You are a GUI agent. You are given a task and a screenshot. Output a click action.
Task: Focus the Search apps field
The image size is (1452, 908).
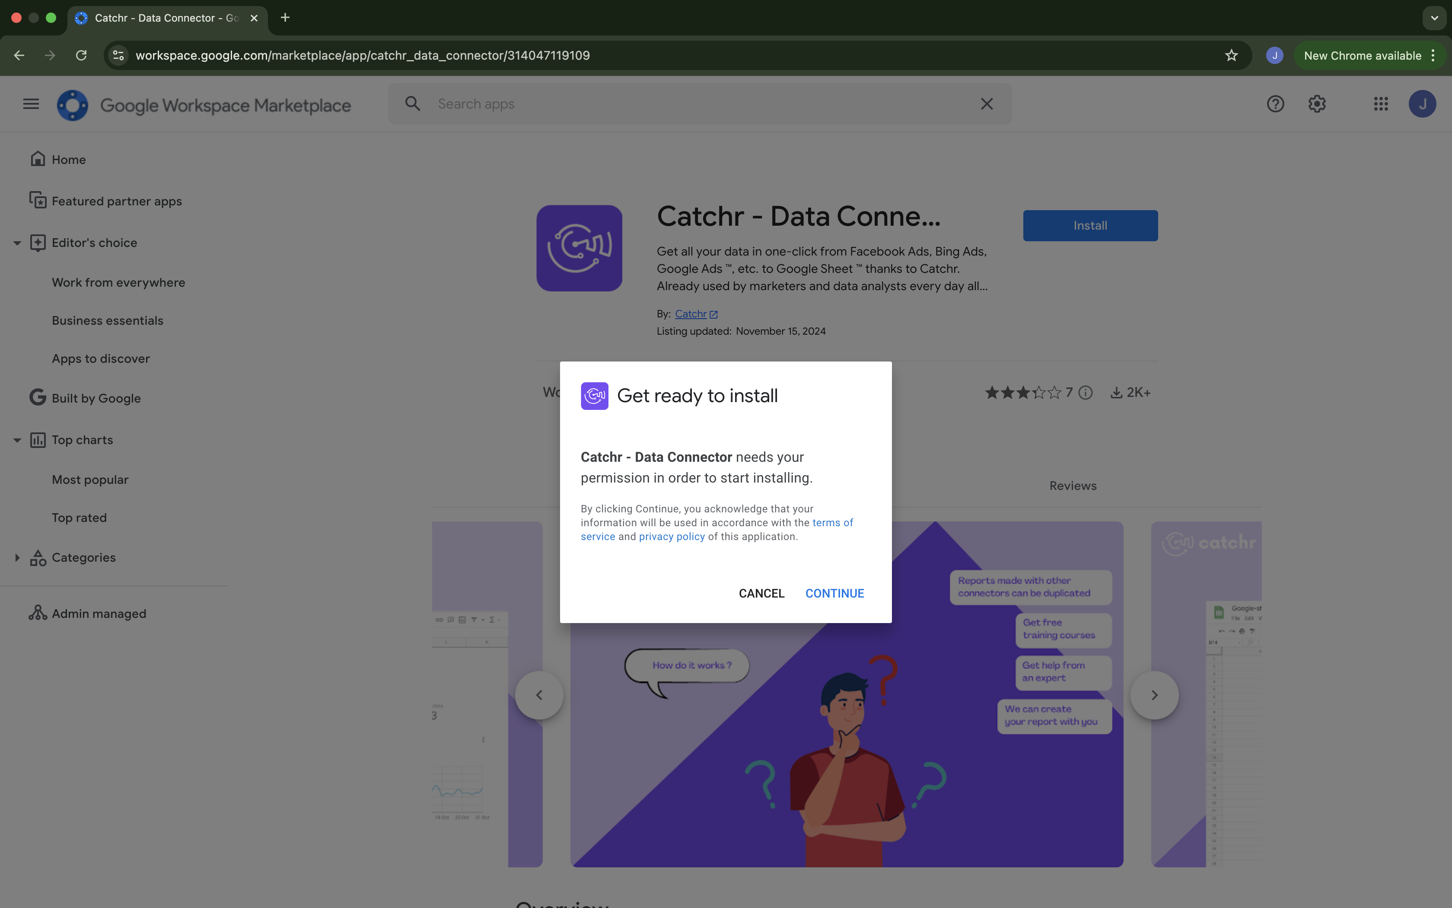coord(699,104)
